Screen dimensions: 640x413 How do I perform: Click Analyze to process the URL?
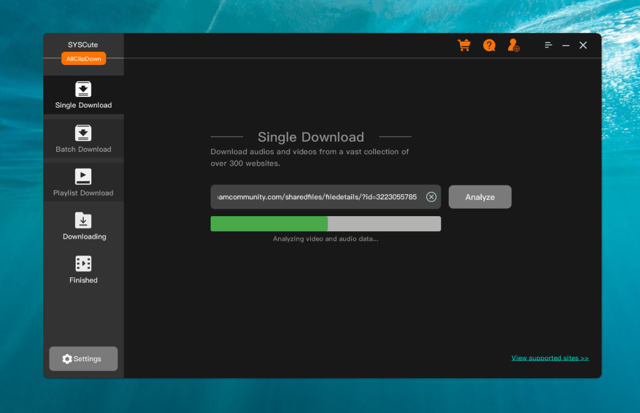click(479, 196)
